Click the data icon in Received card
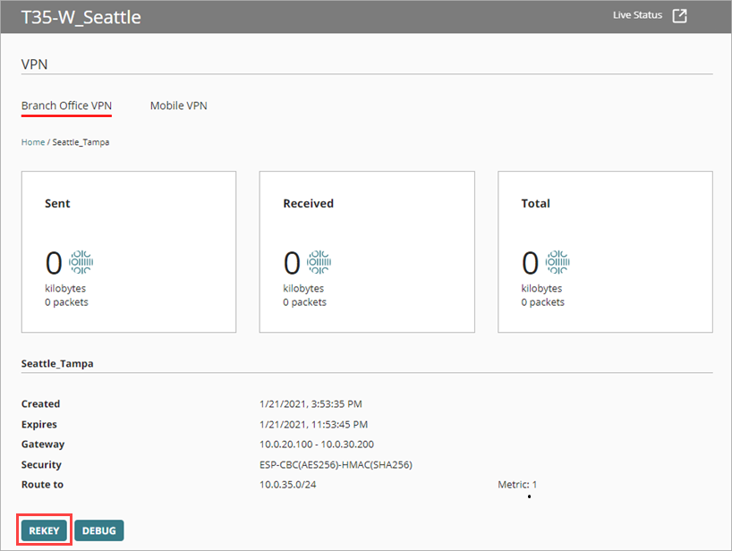Screen dimensions: 732x551 (319, 261)
